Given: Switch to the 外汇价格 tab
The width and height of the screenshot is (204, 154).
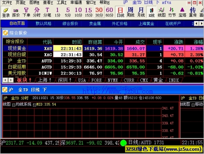Looking at the screenshot, I should [x=120, y=23].
